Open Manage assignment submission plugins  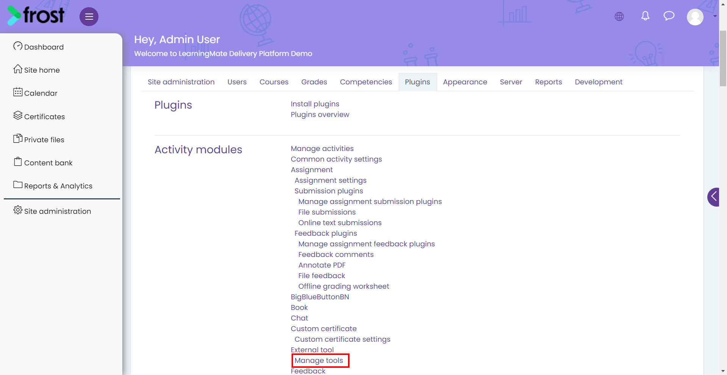coord(370,202)
